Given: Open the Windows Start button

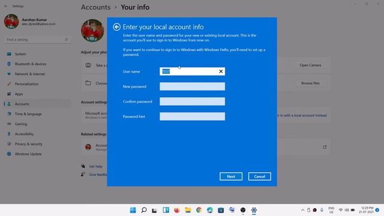Looking at the screenshot, I should point(133,210).
